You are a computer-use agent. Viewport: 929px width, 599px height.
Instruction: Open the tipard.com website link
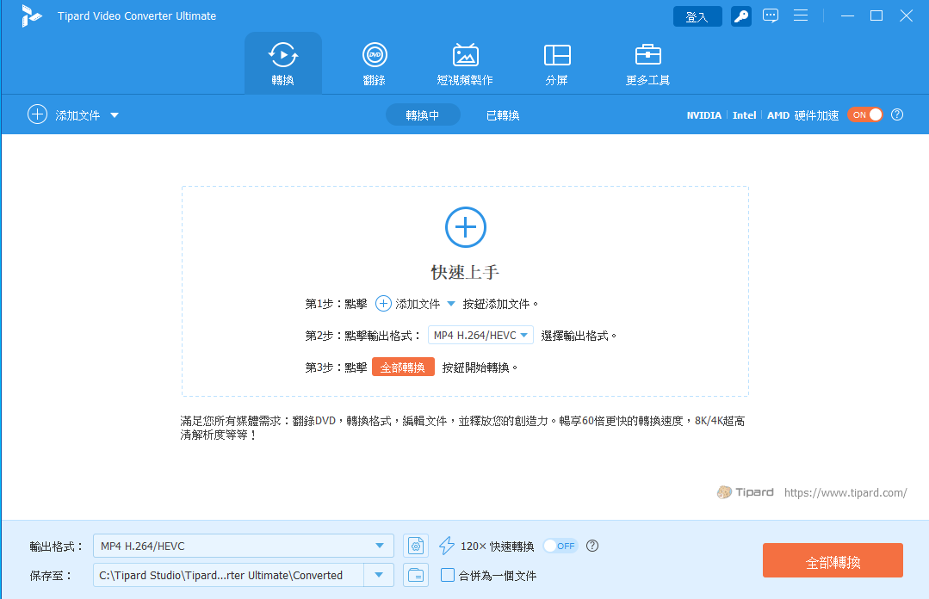(845, 493)
